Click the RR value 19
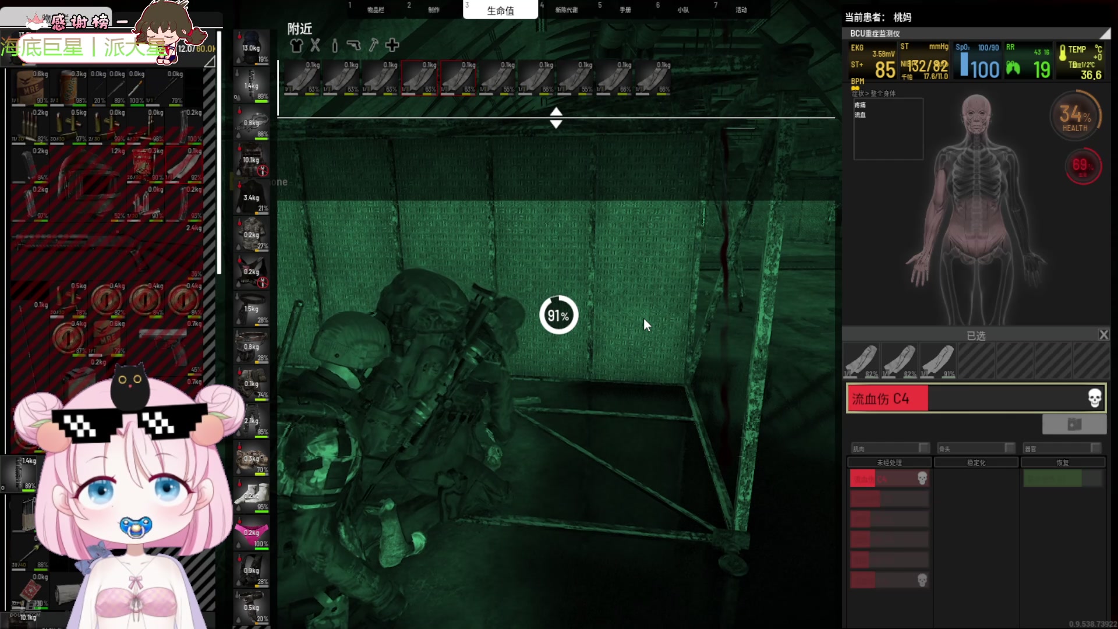 (1041, 70)
